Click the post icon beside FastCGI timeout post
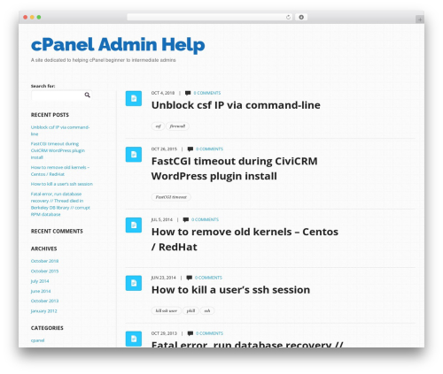The width and height of the screenshot is (443, 374). (x=134, y=155)
